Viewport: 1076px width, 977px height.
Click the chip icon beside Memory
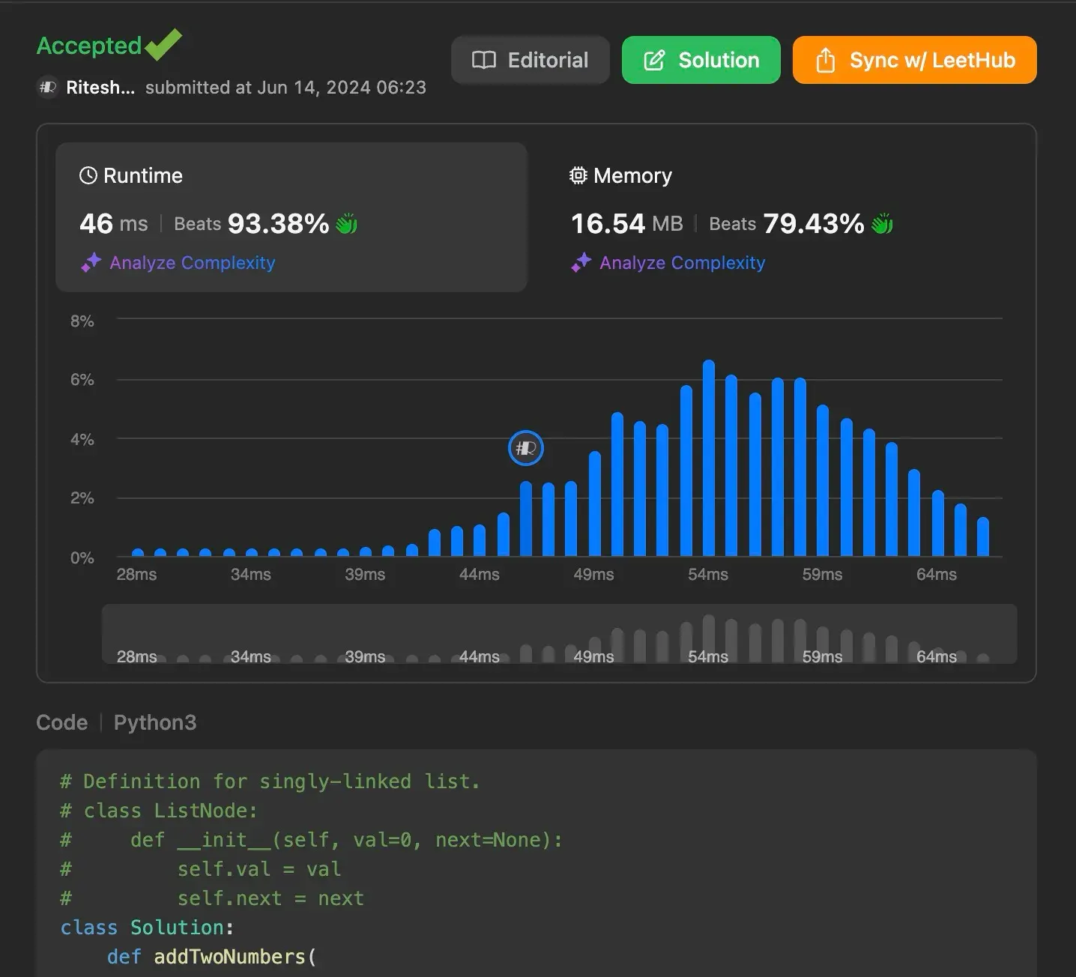click(578, 175)
